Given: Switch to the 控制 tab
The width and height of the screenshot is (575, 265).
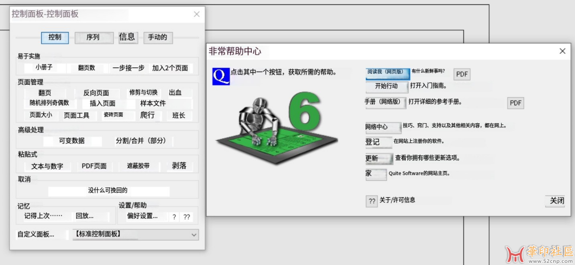Looking at the screenshot, I should [x=55, y=37].
